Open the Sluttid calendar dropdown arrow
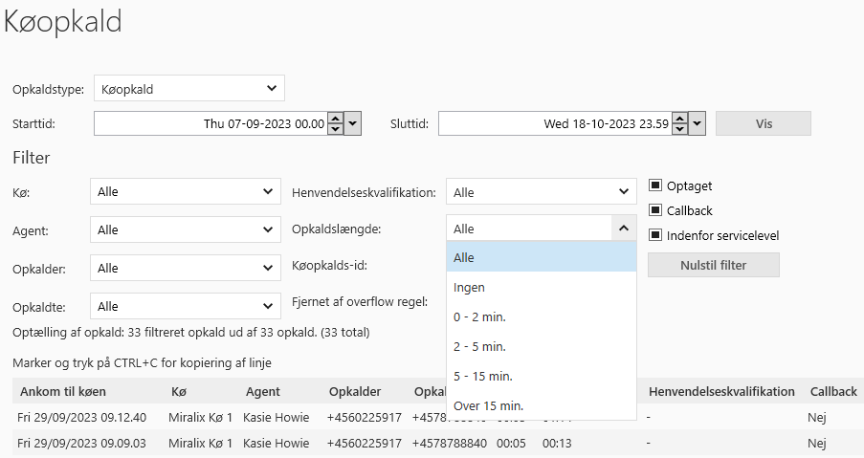Viewport: 864px width, 458px height. point(698,123)
